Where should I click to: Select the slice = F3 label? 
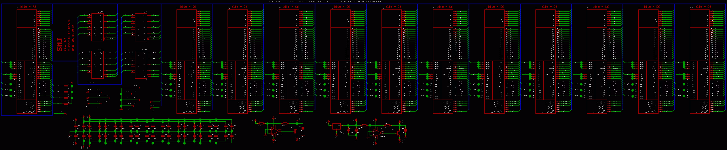(28, 7)
